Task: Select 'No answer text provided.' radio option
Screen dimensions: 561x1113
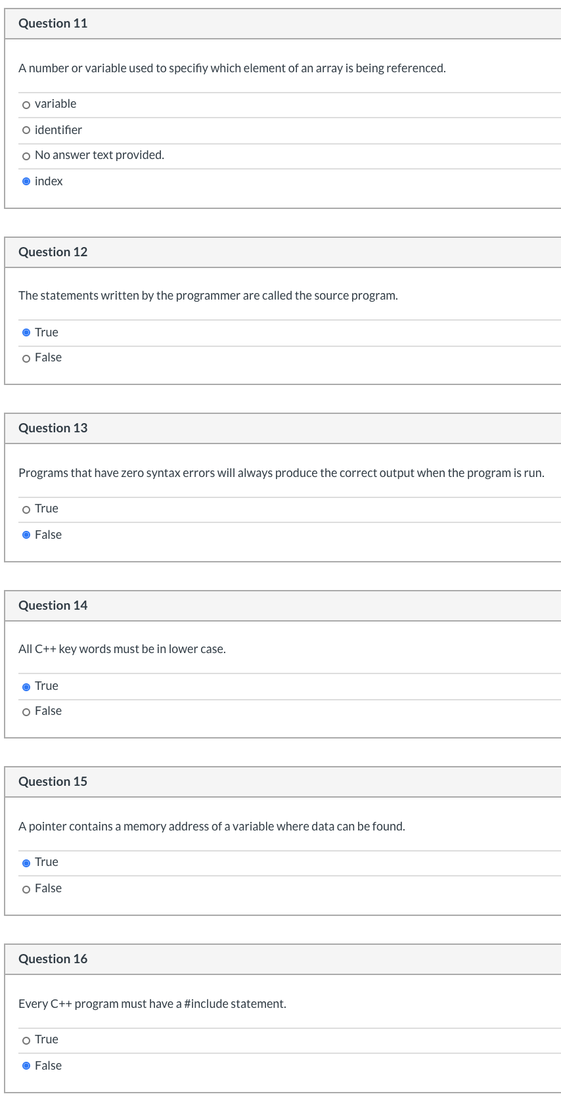Action: (x=26, y=156)
